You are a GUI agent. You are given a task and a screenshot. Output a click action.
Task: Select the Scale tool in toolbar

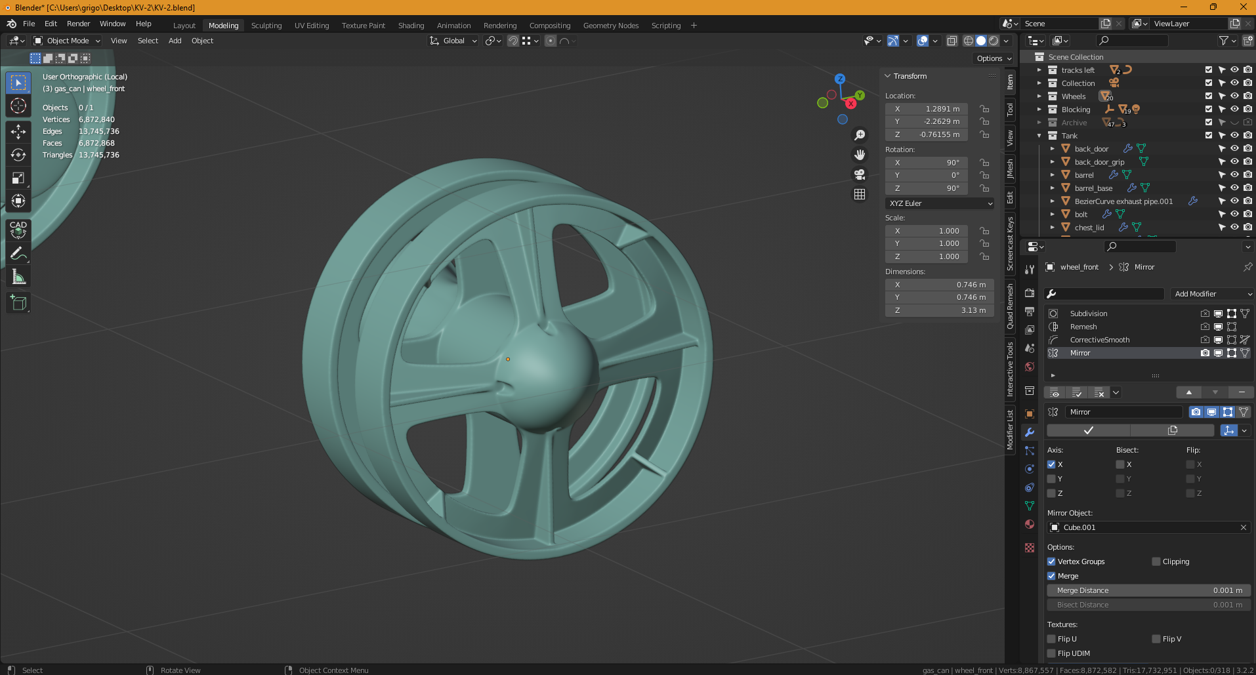18,178
